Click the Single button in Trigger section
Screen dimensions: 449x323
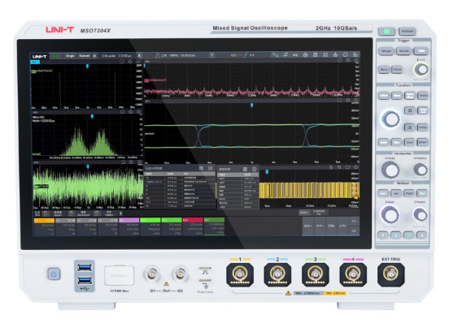(x=386, y=51)
